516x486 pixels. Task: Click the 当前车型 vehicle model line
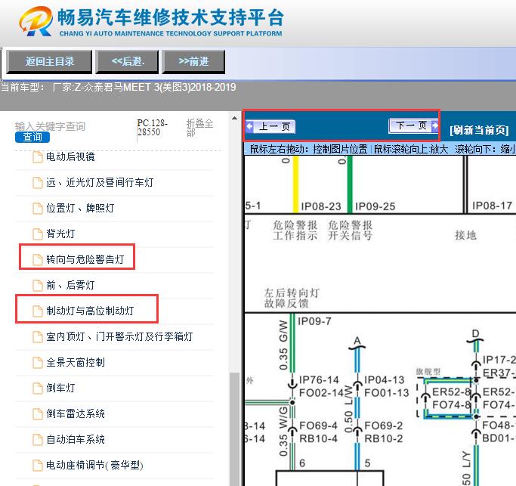[x=118, y=87]
